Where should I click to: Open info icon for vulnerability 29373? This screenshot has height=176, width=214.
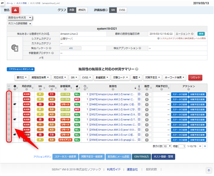(x=139, y=94)
